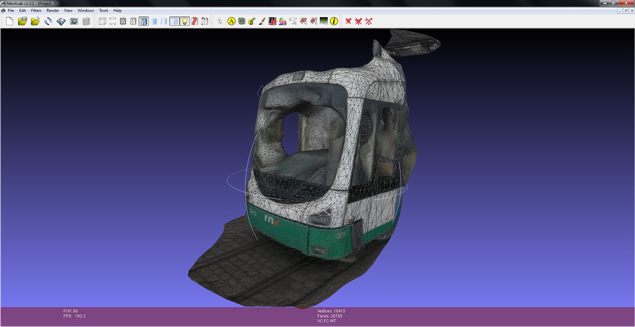
Task: Open the dark landscape image tool icon
Action: tap(324, 21)
